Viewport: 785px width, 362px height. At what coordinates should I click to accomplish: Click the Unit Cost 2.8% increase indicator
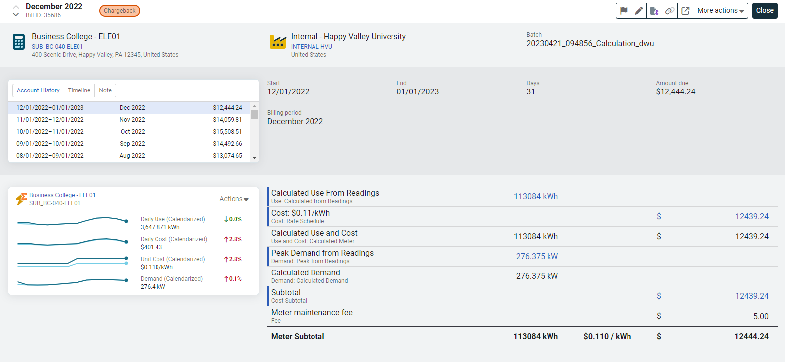pos(233,259)
